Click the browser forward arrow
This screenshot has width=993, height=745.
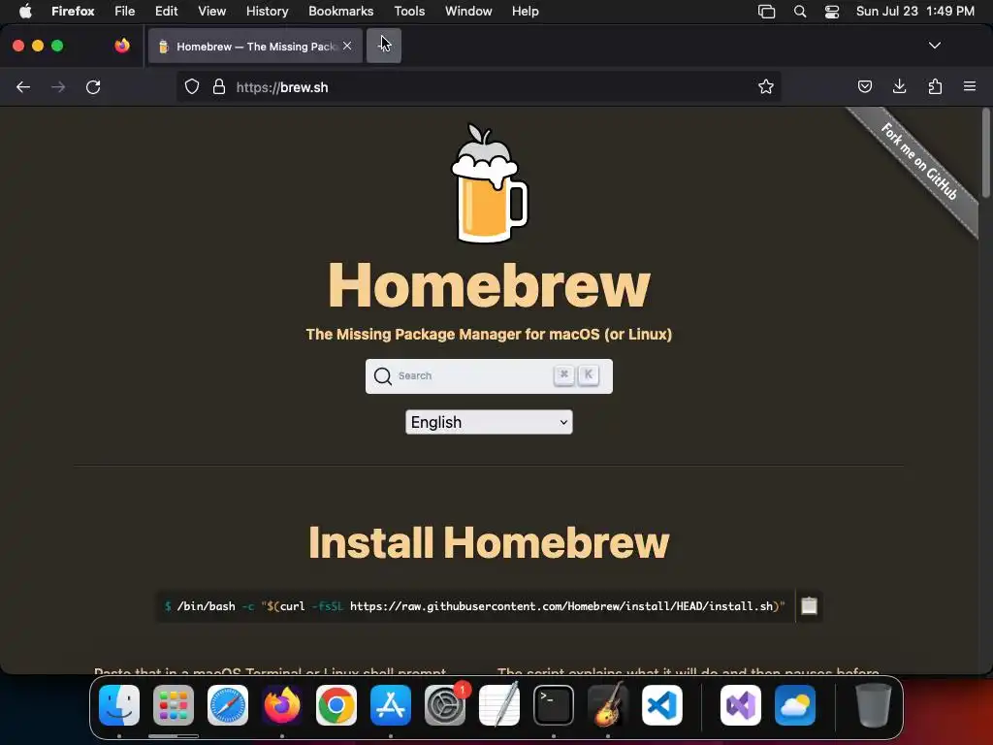tap(58, 86)
